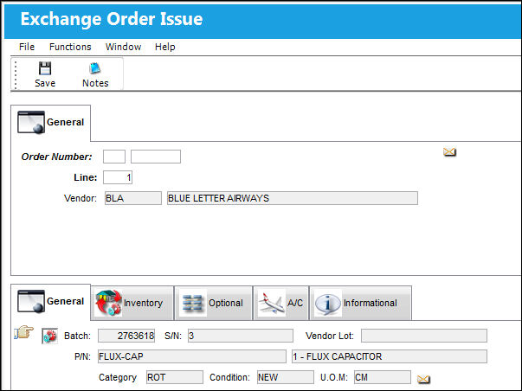Viewport: 522px width, 391px height.
Task: Open the File menu
Action: (27, 47)
